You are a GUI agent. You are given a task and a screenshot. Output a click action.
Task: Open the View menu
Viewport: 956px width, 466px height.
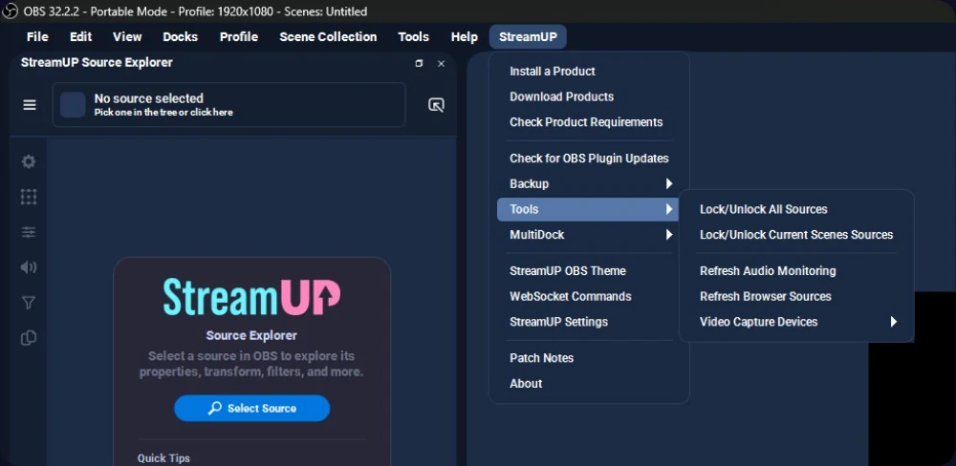tap(127, 37)
